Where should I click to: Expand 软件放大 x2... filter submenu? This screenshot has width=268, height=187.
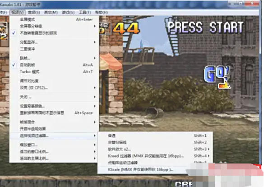[155, 149]
